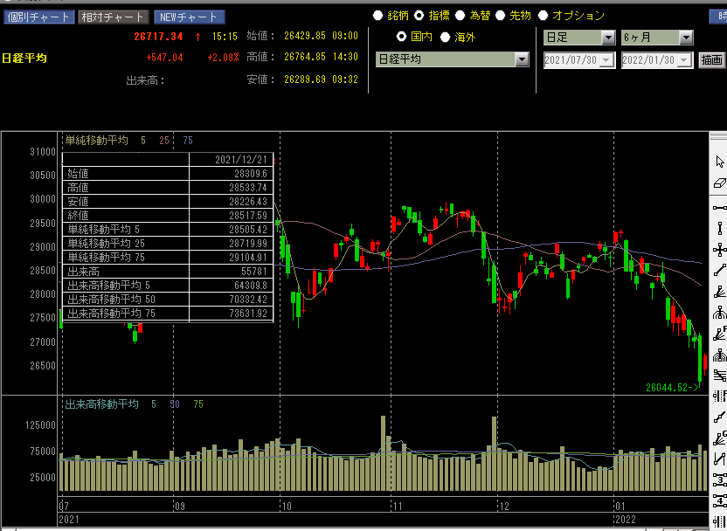The width and height of the screenshot is (727, 531).
Task: Open the 相対チャート tab
Action: (113, 17)
